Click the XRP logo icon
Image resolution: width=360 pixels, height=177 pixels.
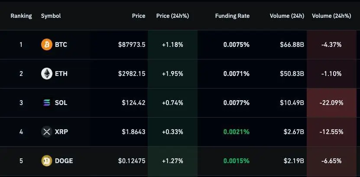tap(46, 131)
